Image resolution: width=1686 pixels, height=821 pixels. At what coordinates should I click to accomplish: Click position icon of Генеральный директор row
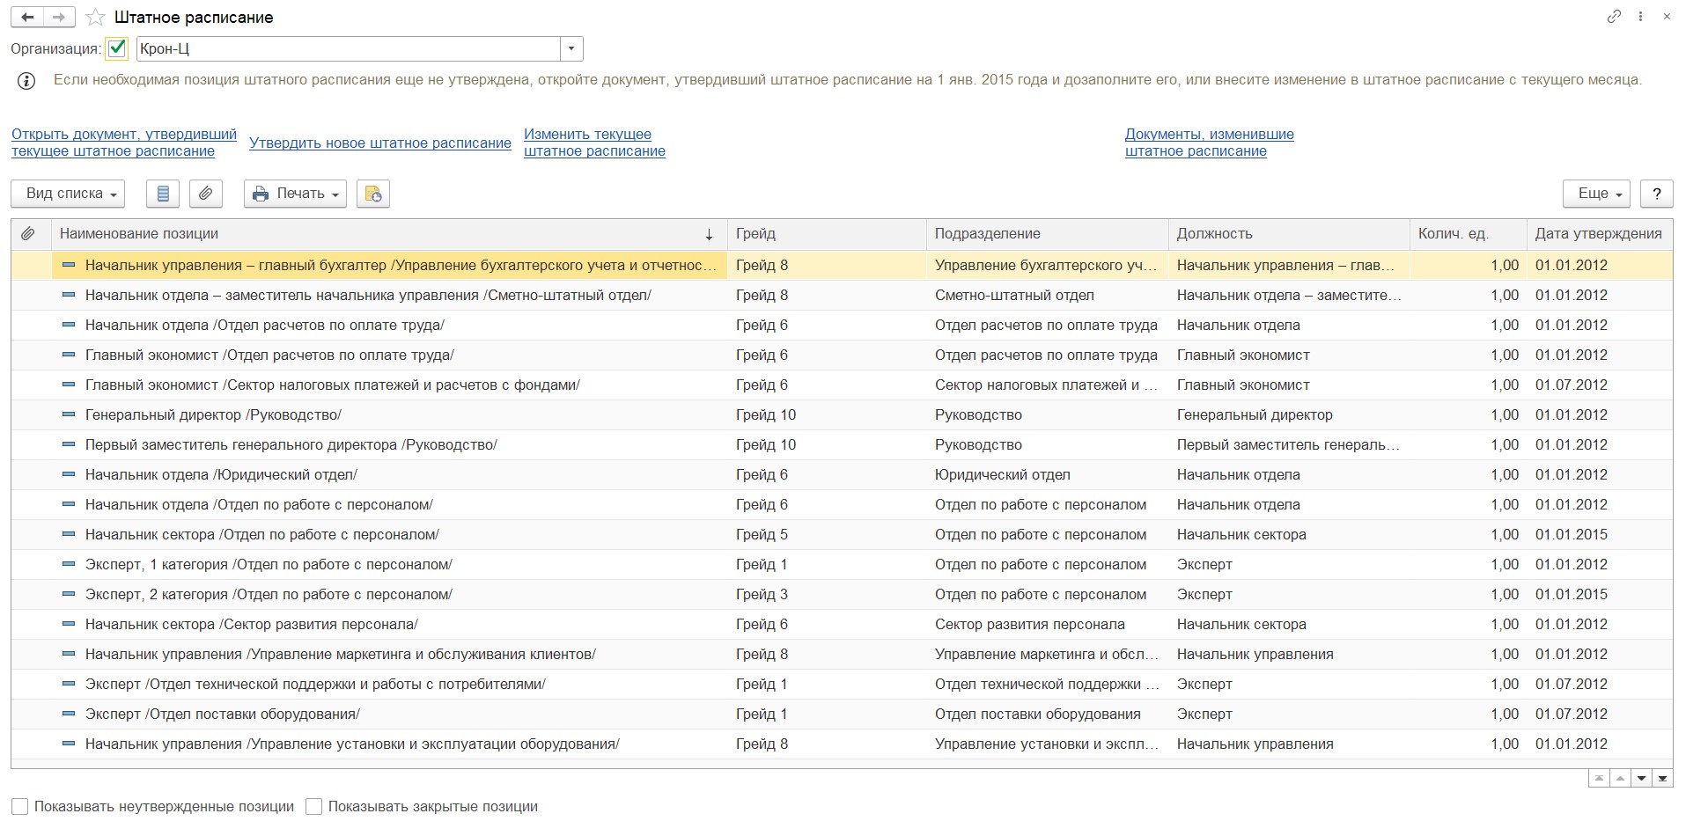(69, 414)
